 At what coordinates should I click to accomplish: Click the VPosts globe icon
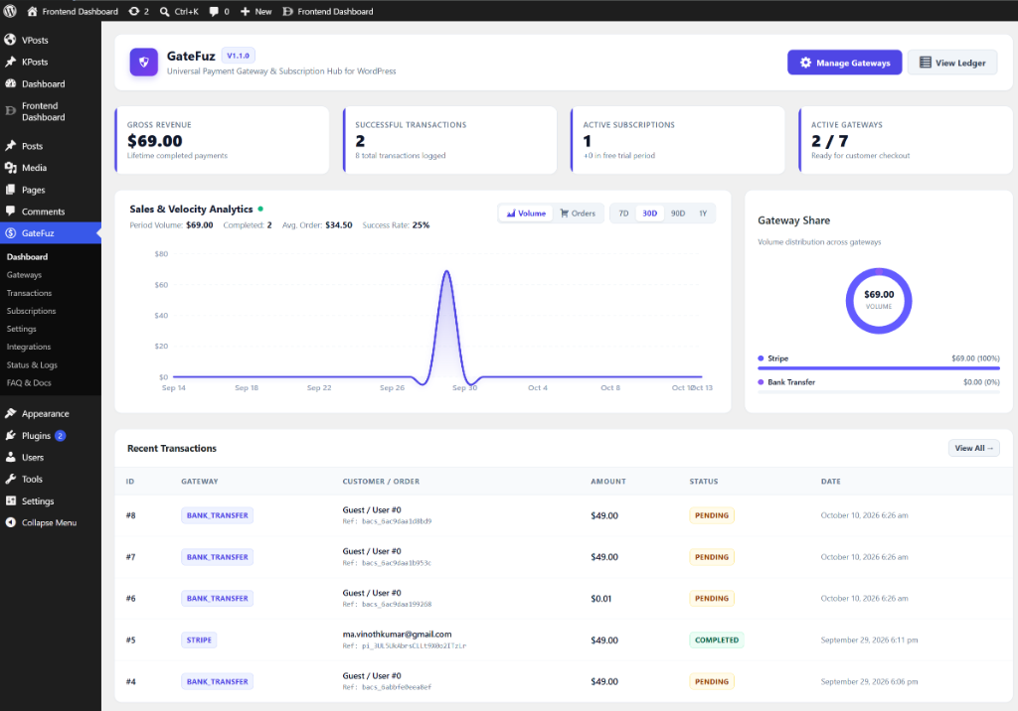pyautogui.click(x=10, y=40)
